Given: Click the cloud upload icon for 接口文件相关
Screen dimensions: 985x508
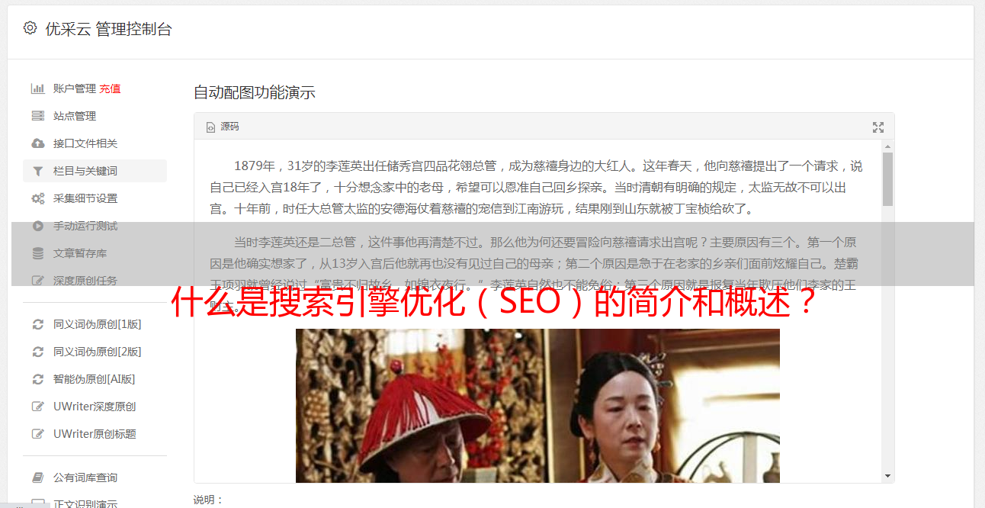Looking at the screenshot, I should (37, 143).
